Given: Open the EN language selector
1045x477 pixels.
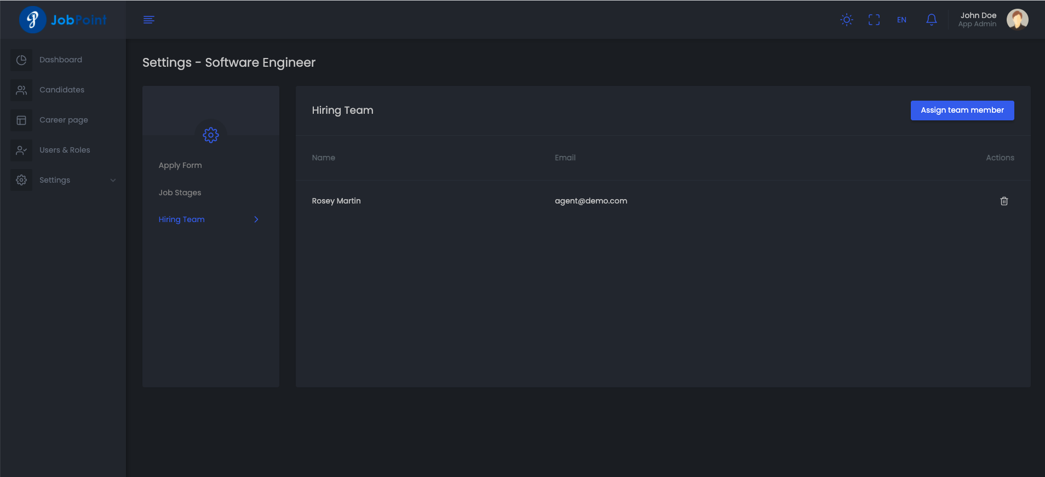Looking at the screenshot, I should (x=902, y=20).
